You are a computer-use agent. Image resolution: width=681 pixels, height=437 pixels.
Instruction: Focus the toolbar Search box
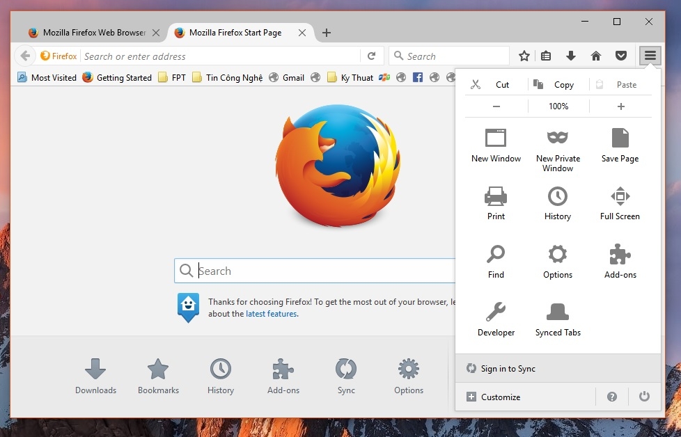(449, 56)
